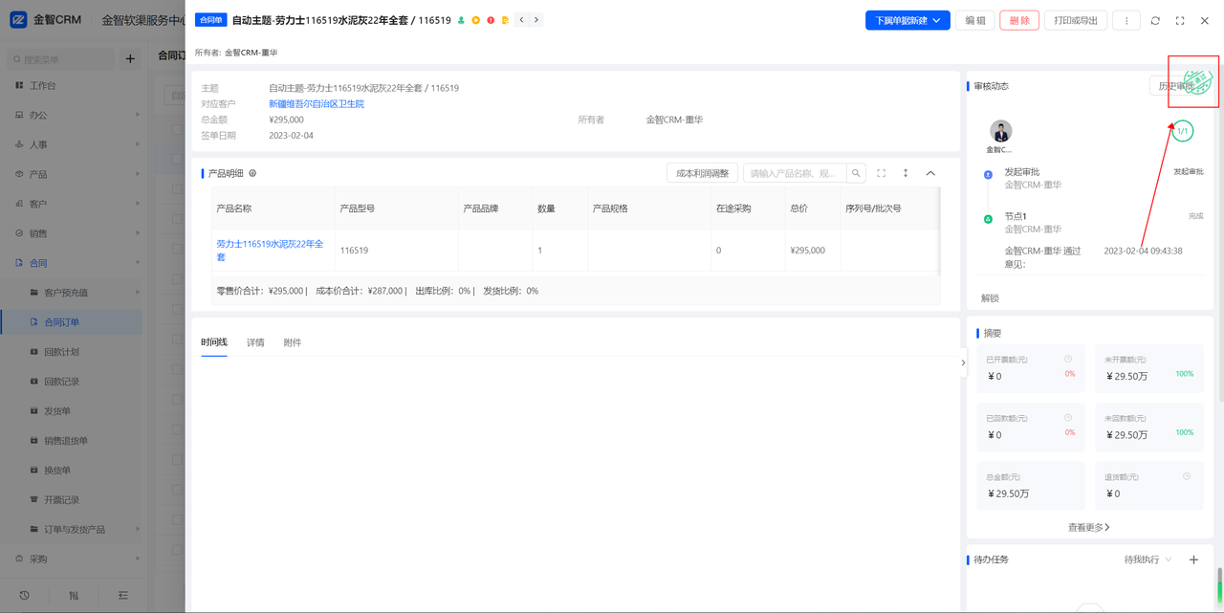Add a new to-do task with plus icon
Viewport: 1224px width, 613px height.
click(1193, 559)
